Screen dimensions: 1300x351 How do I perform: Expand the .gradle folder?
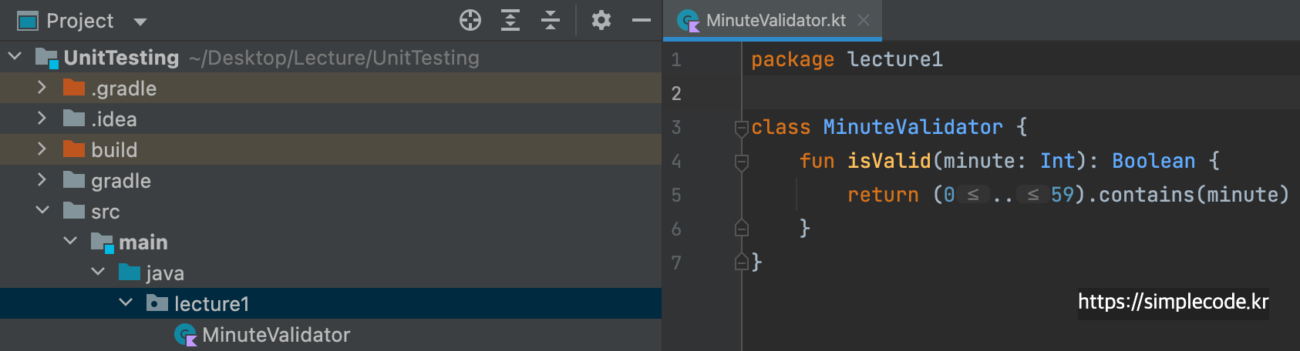42,89
